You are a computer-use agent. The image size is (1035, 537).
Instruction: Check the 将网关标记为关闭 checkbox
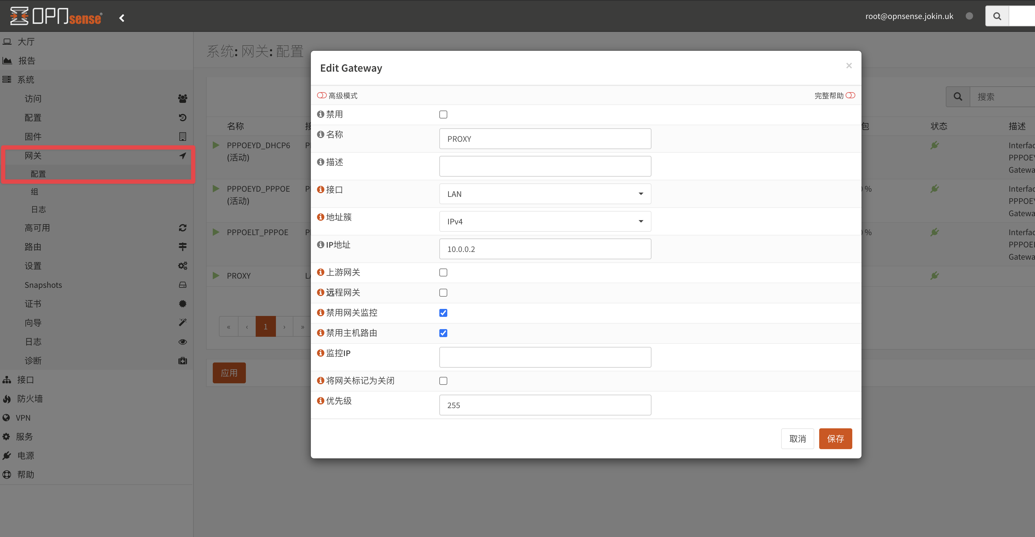[x=443, y=381]
